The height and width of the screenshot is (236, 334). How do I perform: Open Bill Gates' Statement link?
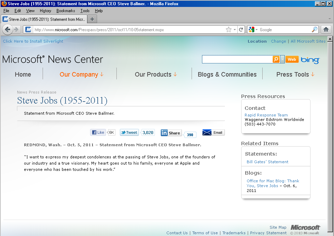coord(267,162)
